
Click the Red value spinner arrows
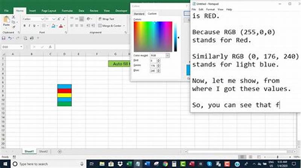pos(158,61)
